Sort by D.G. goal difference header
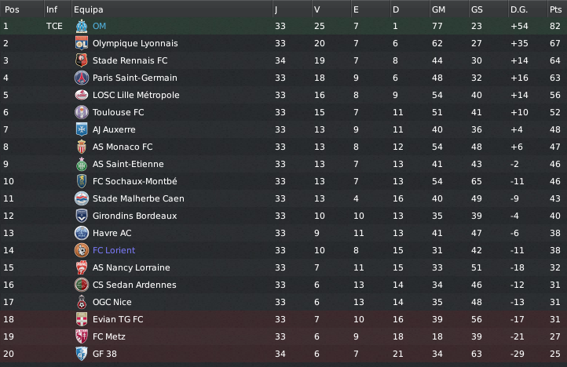 [519, 9]
